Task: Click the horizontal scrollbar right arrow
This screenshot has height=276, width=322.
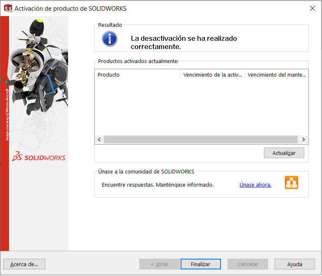Action: (303, 140)
